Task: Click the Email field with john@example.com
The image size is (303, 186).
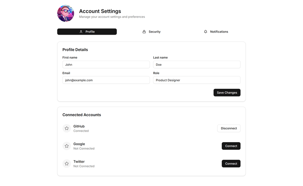Action: pyautogui.click(x=106, y=80)
